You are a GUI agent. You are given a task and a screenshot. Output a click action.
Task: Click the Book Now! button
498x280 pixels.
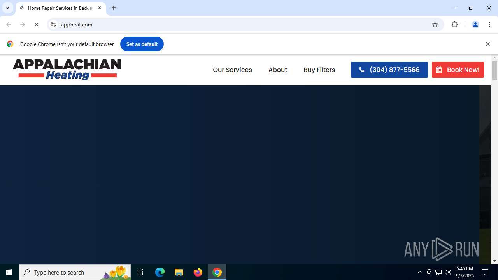pos(458,70)
